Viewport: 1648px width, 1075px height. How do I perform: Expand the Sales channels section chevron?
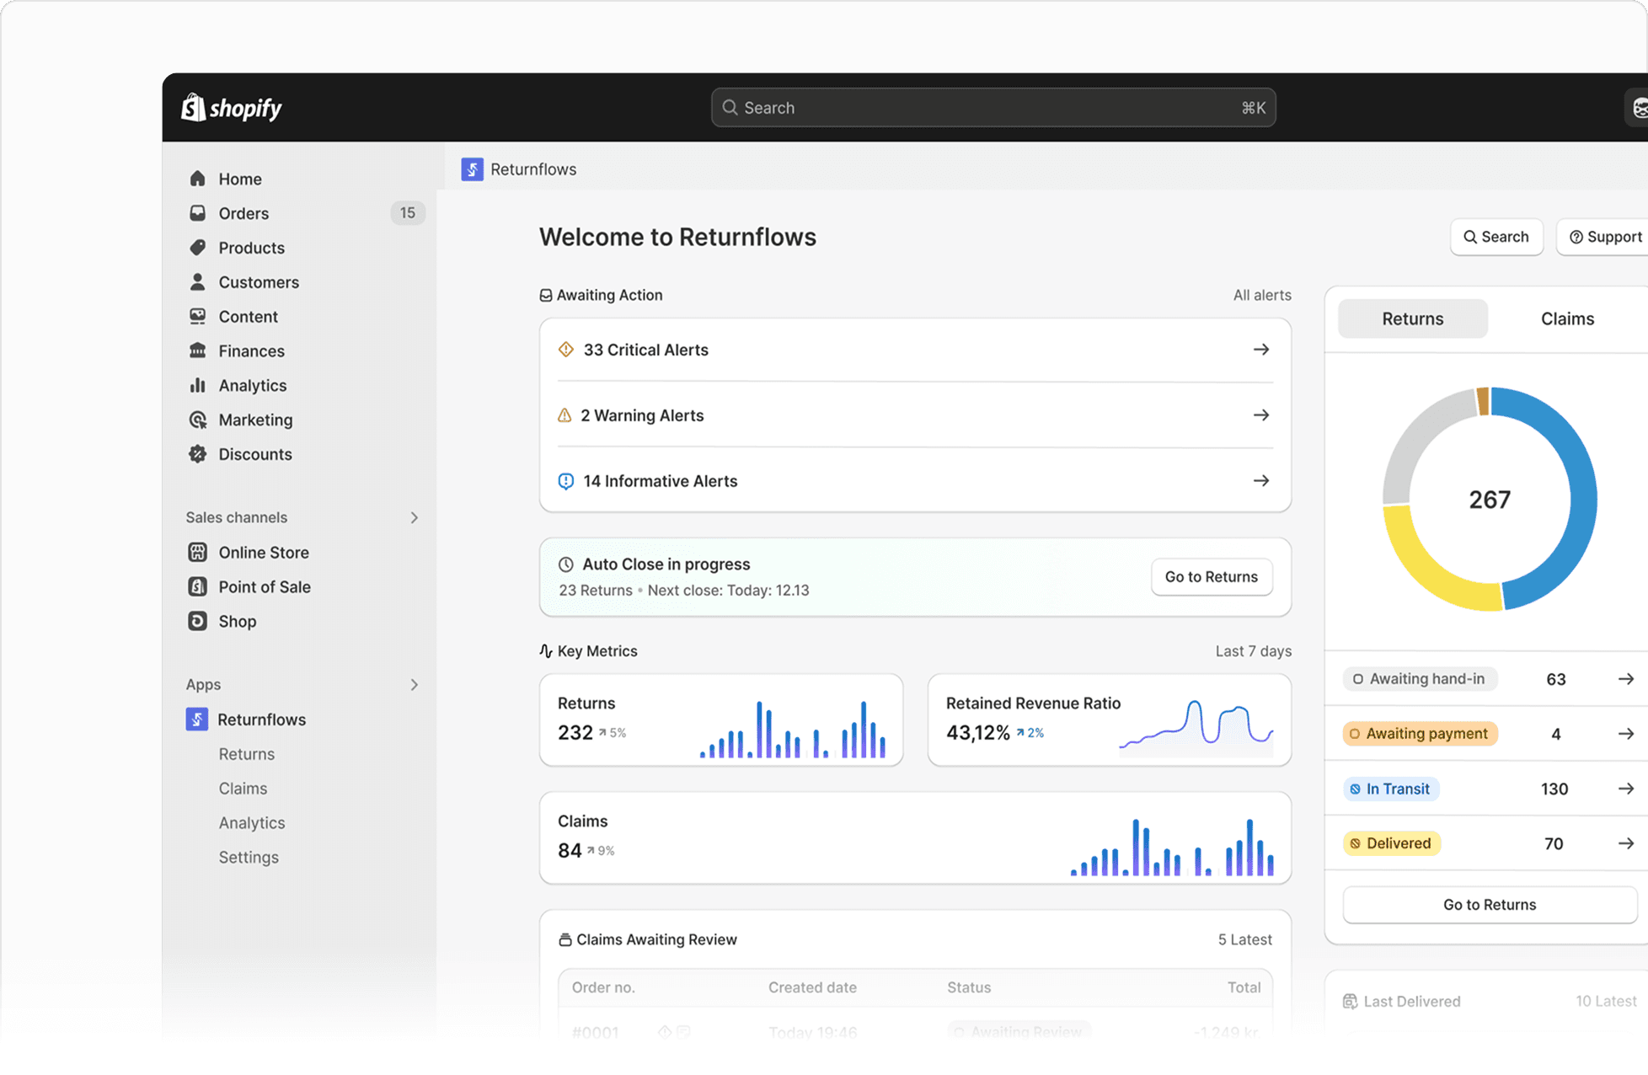415,517
